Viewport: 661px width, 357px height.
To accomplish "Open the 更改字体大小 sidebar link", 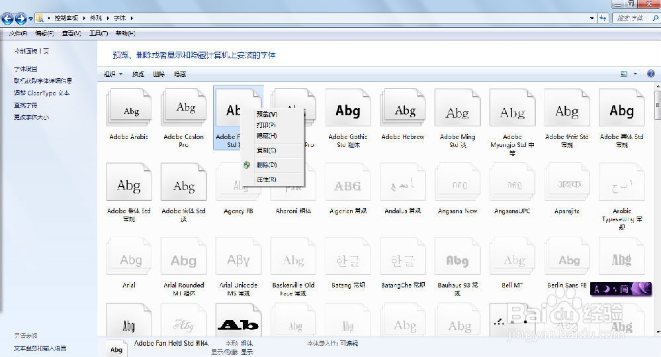I will [x=31, y=117].
